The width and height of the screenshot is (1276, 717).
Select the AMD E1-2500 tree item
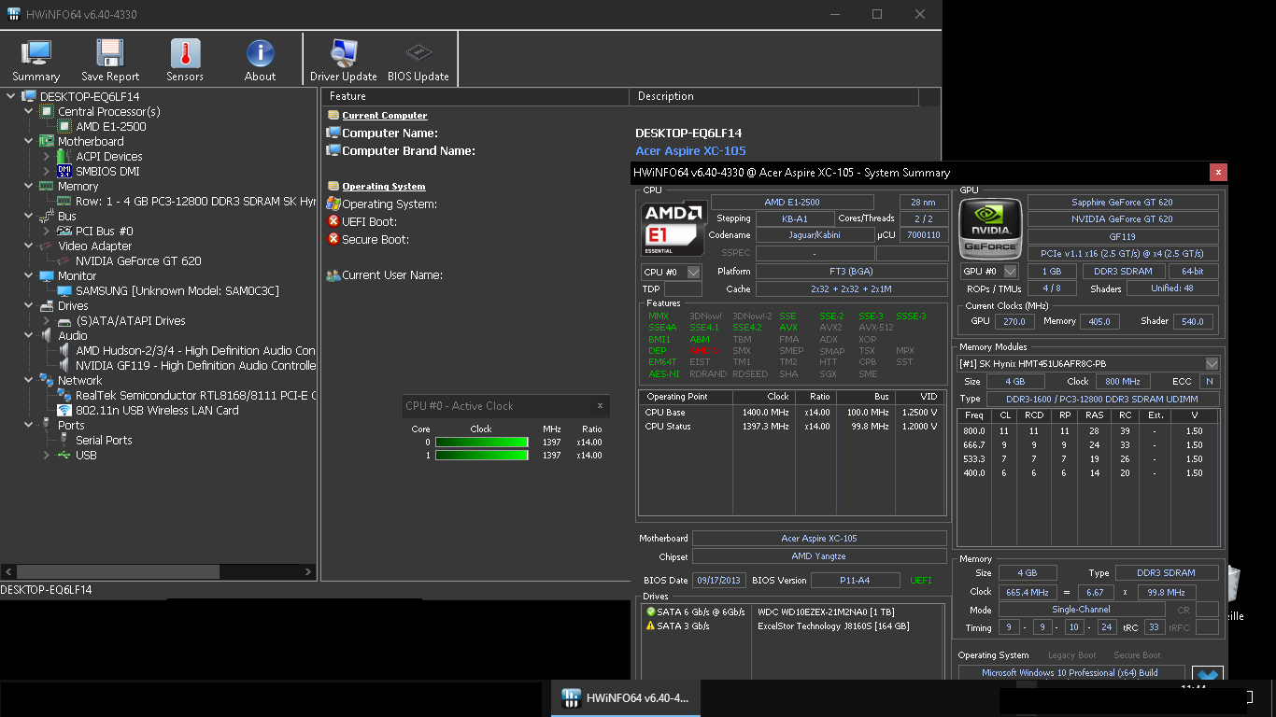tap(110, 127)
